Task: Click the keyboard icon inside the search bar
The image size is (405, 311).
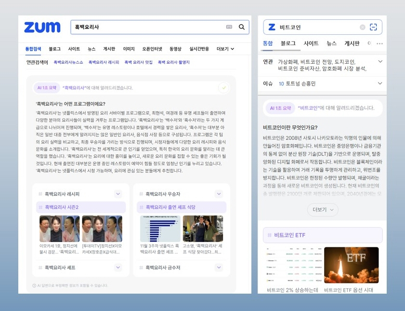Action: (x=228, y=27)
